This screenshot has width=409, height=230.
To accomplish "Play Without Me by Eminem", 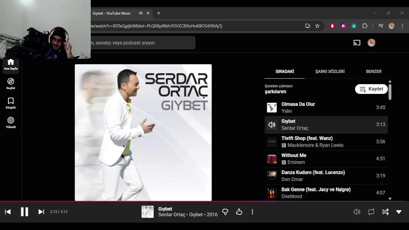I will (x=326, y=159).
